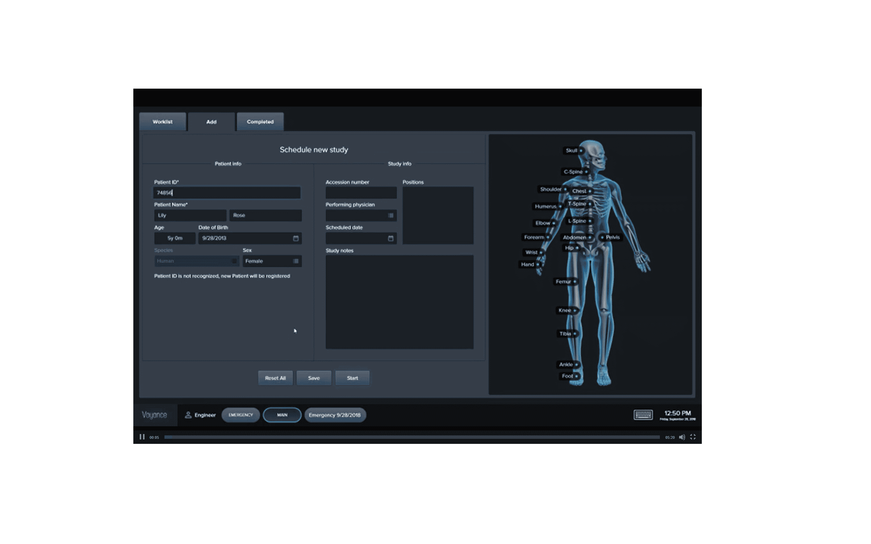Mute the video volume icon

[x=682, y=437]
